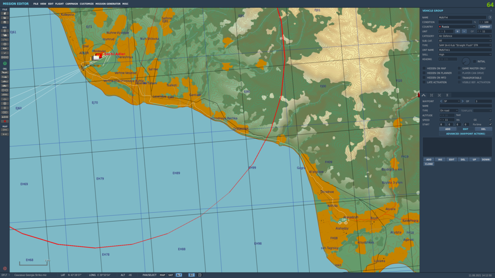Image resolution: width=495 pixels, height=278 pixels.
Task: Click the first icon under MAP section
Action: 5,130
